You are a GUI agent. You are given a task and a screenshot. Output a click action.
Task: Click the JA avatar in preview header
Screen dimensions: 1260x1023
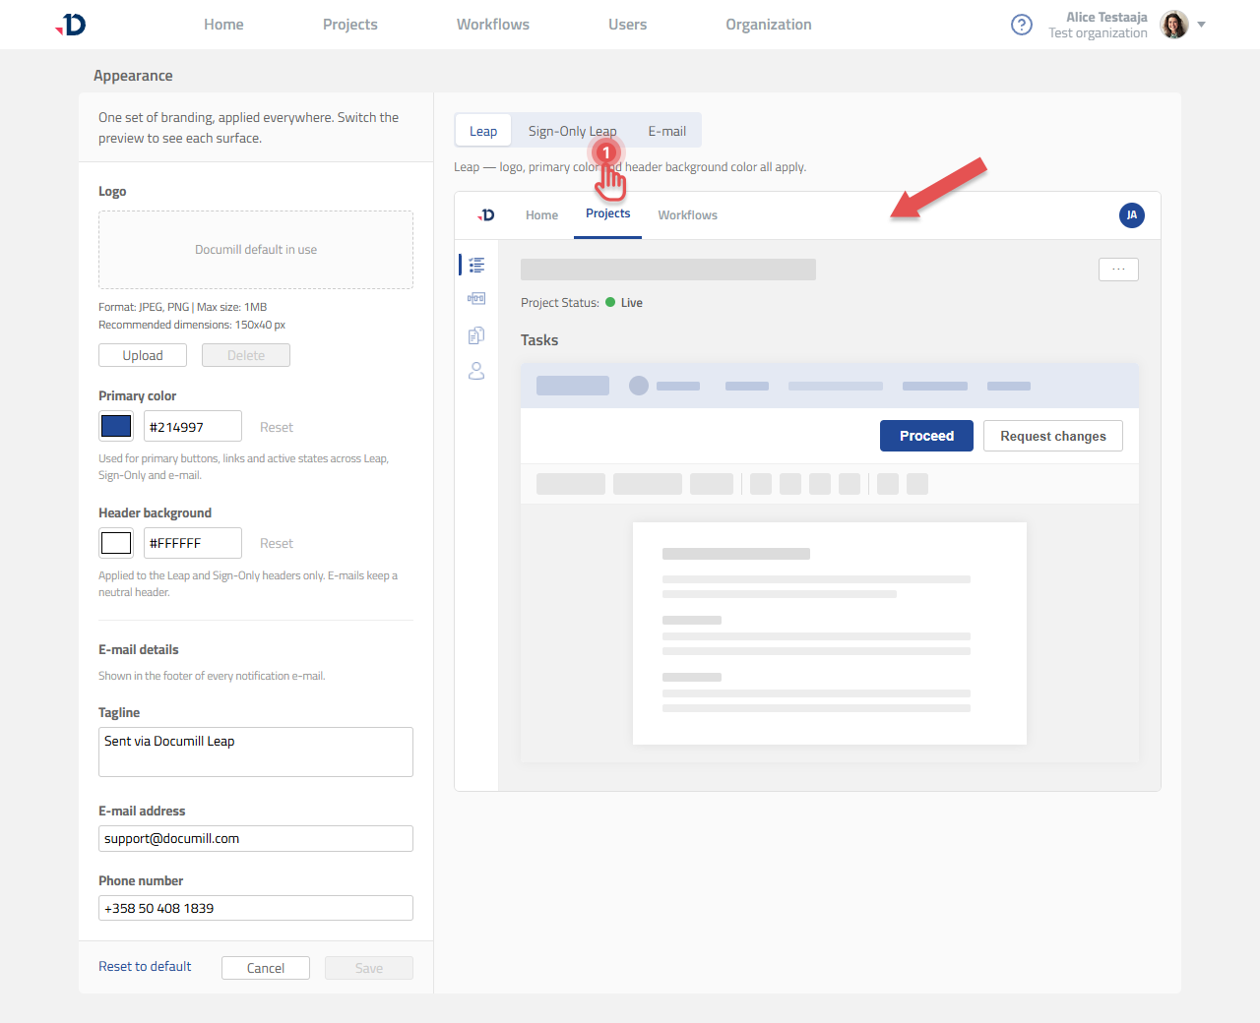click(1132, 215)
